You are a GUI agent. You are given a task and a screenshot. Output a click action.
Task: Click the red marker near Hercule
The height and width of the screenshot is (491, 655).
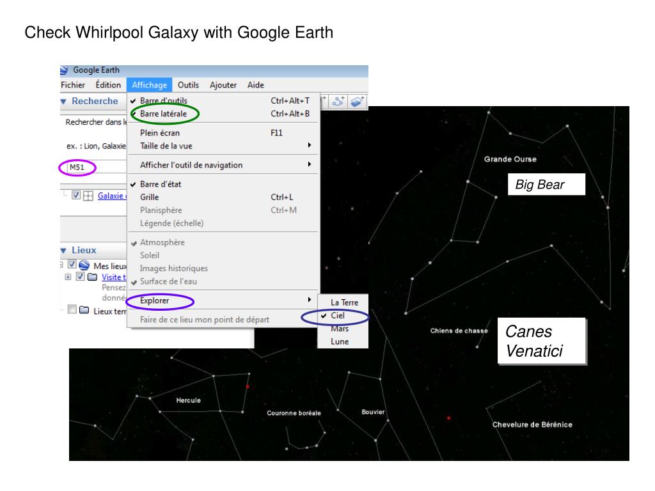[x=248, y=387]
